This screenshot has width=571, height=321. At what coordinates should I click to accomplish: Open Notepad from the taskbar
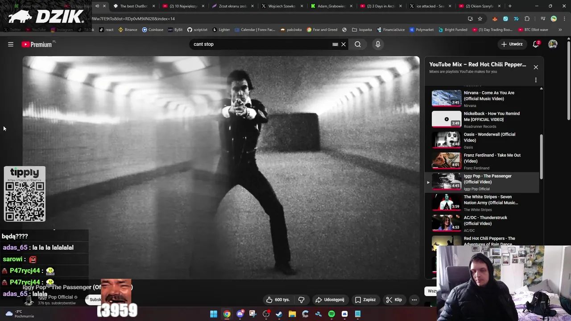click(x=358, y=314)
